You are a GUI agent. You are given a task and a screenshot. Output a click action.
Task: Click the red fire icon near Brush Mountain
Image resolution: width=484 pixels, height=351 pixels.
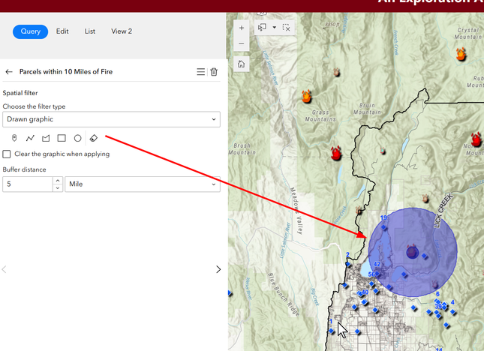coord(336,153)
